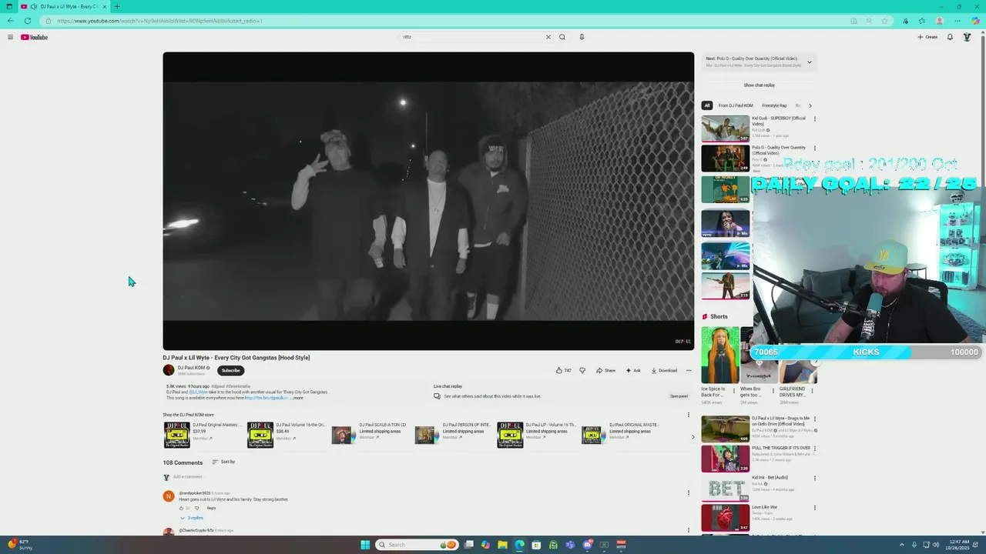This screenshot has height=554, width=986.
Task: Collapse the mix playlist panel
Action: coord(809,62)
